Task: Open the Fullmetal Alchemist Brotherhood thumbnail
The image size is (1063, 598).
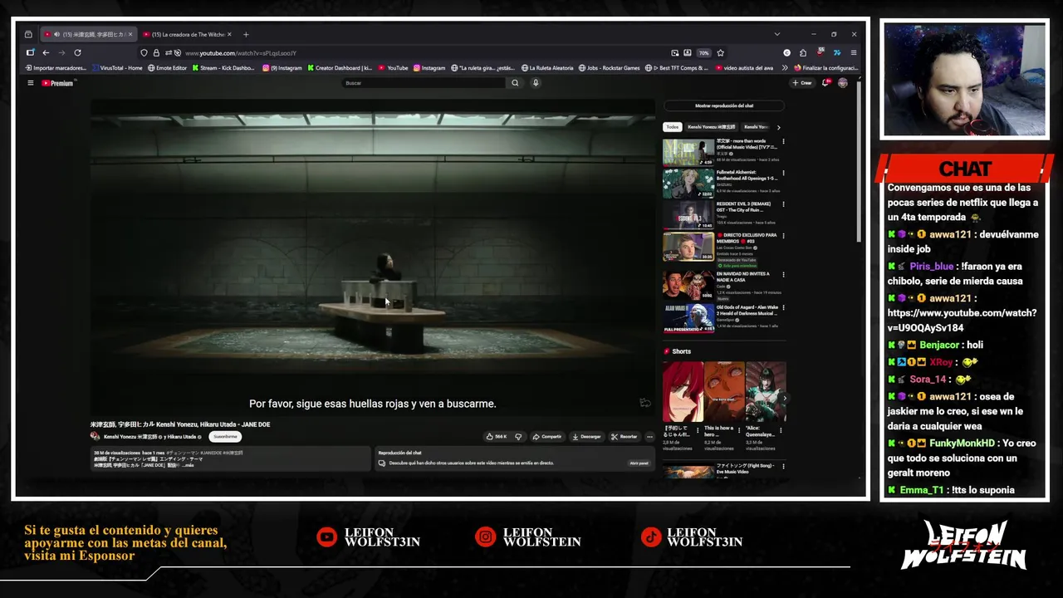Action: click(688, 184)
